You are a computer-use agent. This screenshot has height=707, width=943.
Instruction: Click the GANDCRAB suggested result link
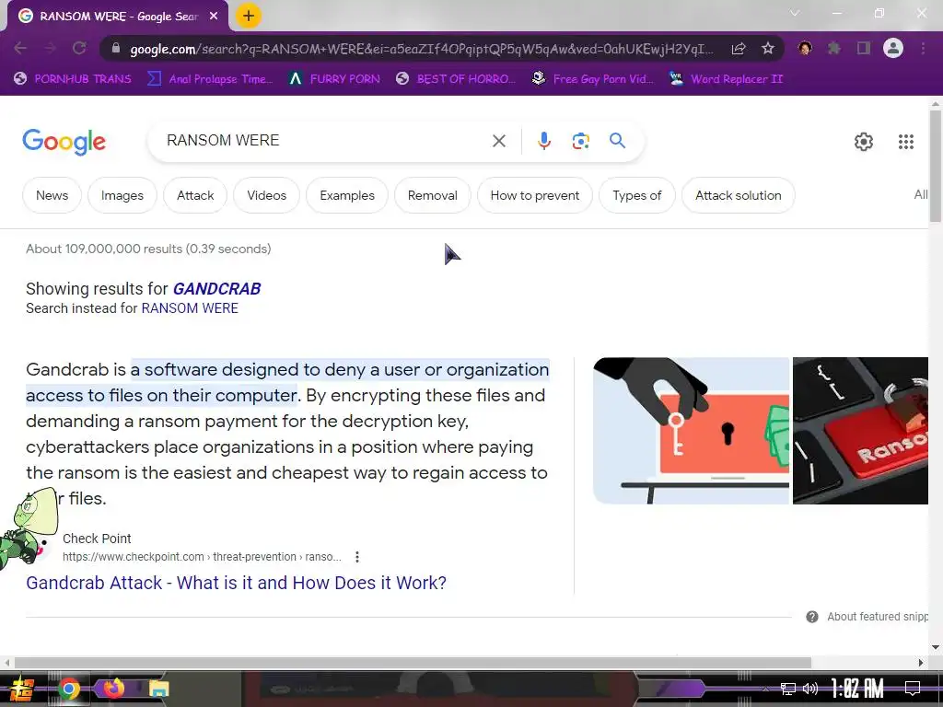tap(217, 288)
